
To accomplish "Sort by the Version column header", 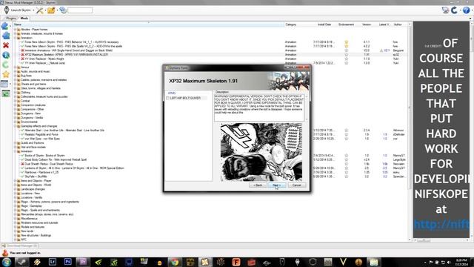I will (x=367, y=24).
